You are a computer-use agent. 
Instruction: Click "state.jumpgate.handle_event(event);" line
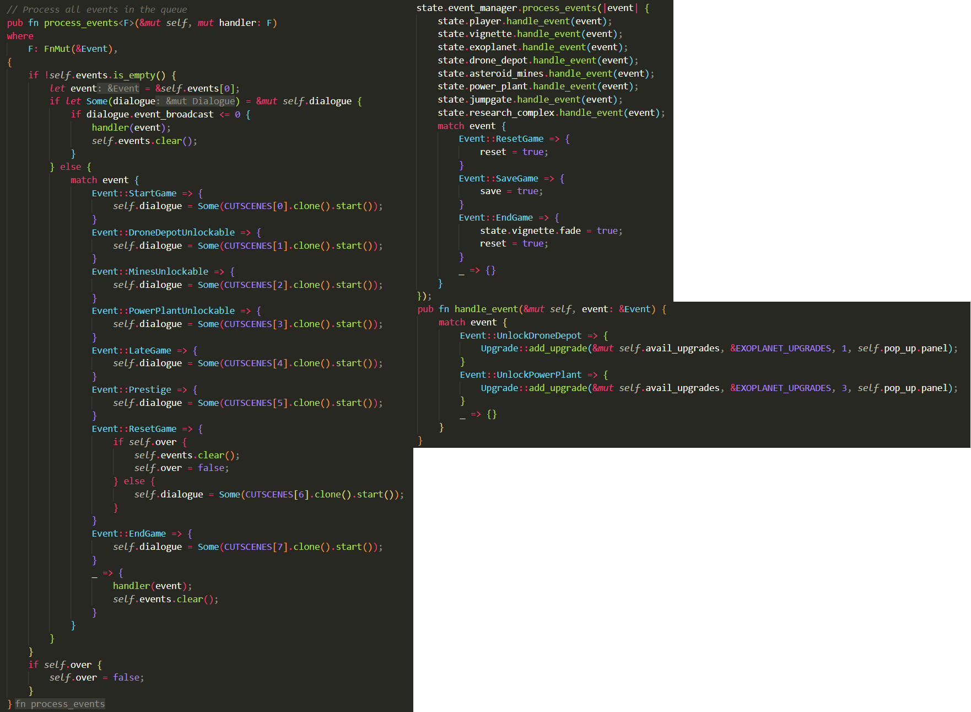[530, 99]
